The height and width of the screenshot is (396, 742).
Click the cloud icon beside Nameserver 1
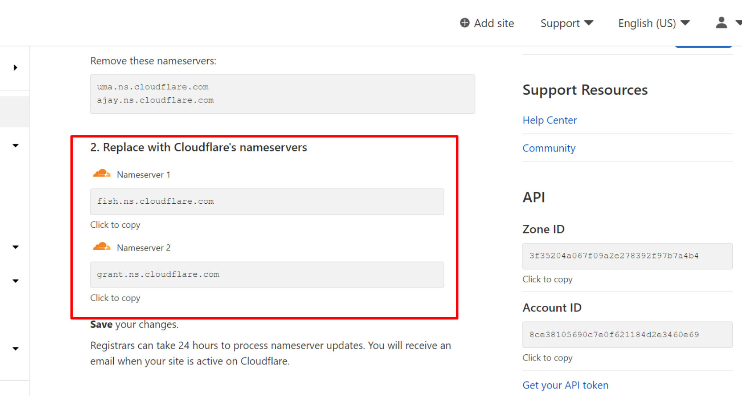coord(101,174)
